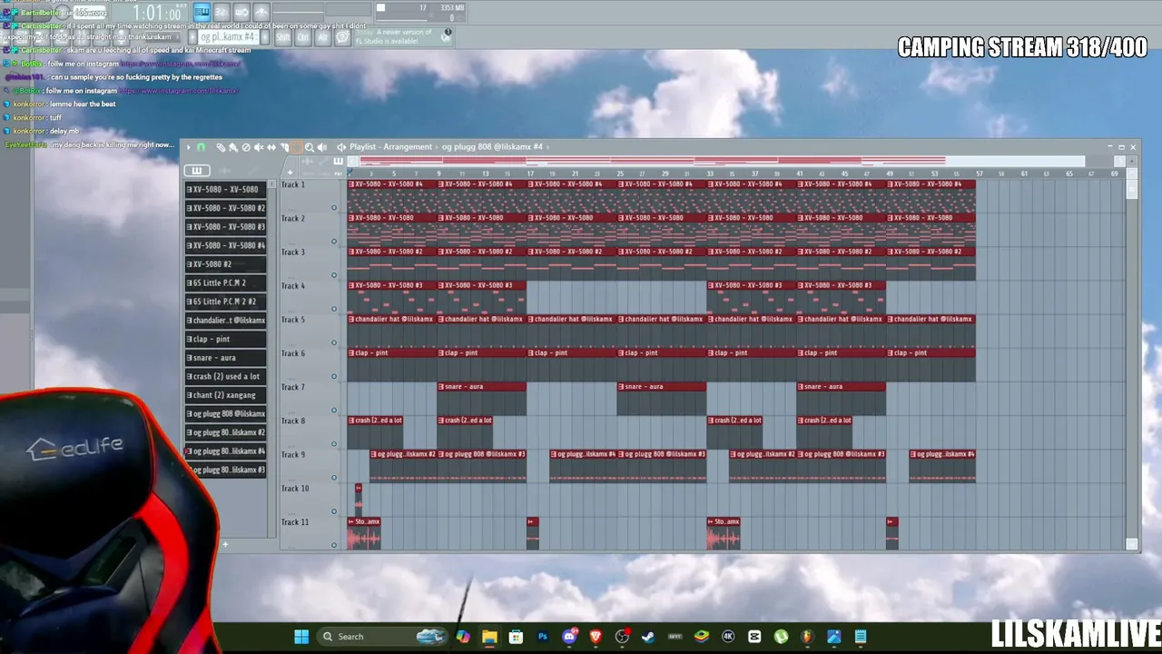
Task: Open the chat bubble icon beside Alt
Action: 343,37
